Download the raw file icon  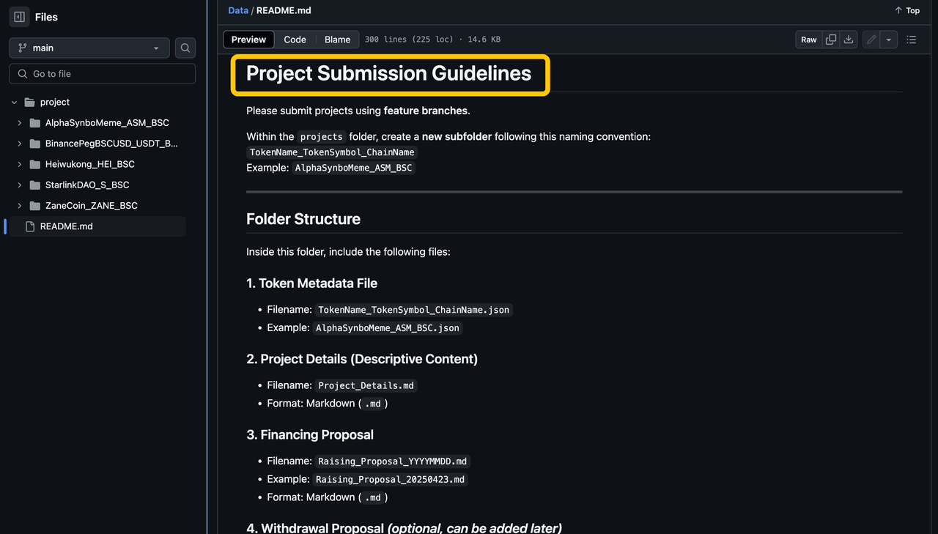(x=849, y=40)
